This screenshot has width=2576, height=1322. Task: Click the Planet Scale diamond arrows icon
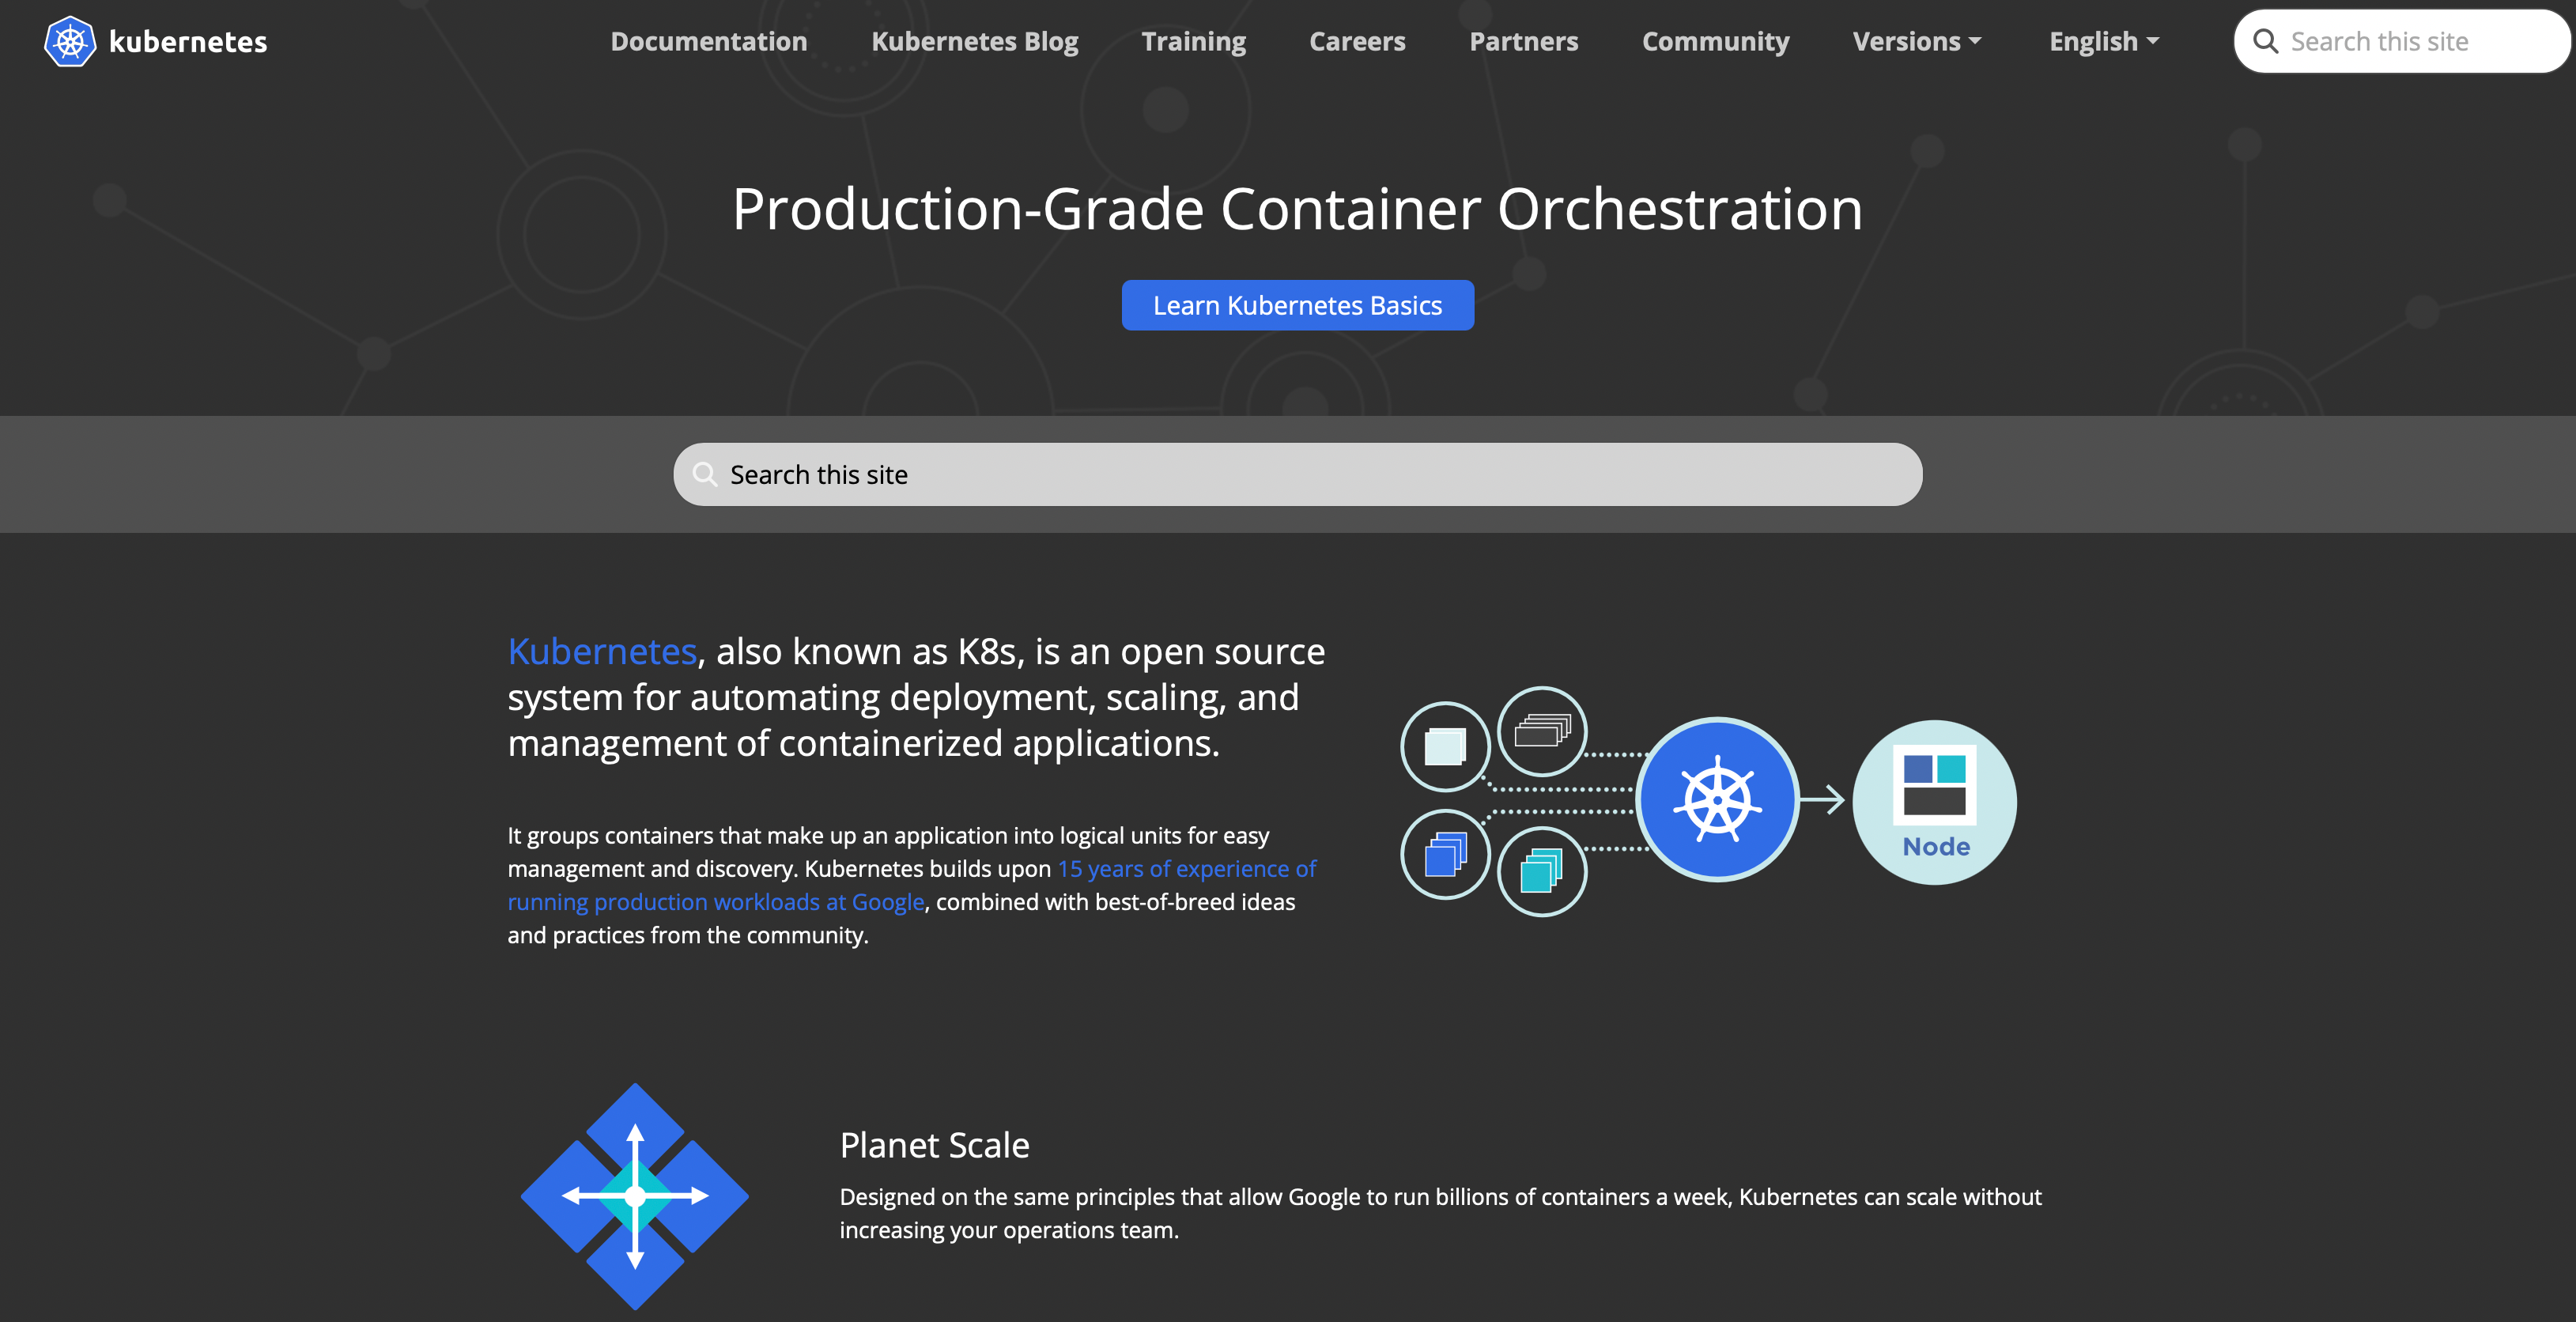635,1196
